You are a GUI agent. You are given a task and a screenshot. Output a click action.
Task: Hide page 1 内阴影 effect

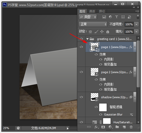pos(101,59)
